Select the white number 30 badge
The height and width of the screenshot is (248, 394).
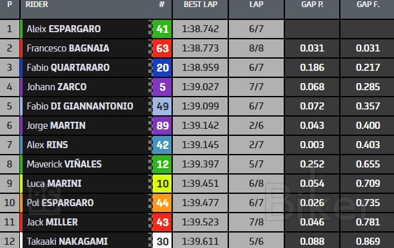click(x=162, y=240)
